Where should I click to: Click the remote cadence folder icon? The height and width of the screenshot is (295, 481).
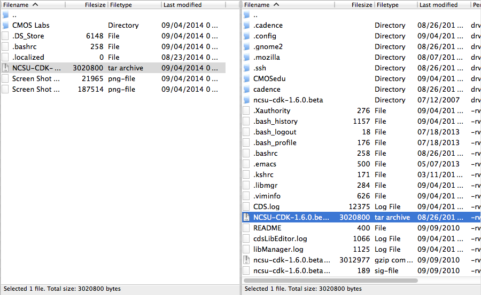[x=246, y=89]
